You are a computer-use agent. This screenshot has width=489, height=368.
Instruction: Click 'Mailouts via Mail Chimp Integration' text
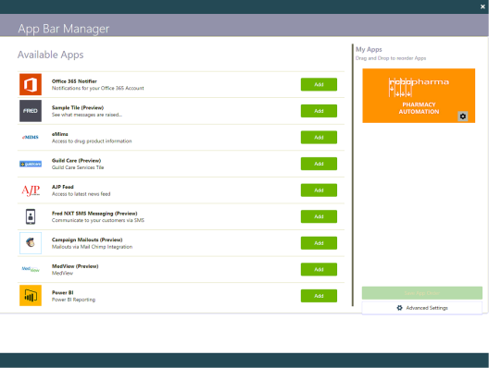[92, 247]
